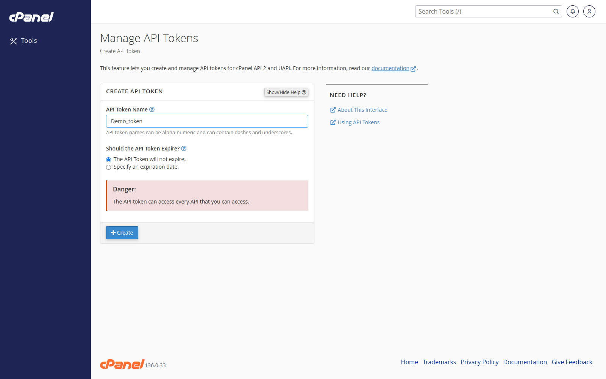Screen dimensions: 606x379
Task: Click external icon beside About This Interface
Action: [x=333, y=110]
